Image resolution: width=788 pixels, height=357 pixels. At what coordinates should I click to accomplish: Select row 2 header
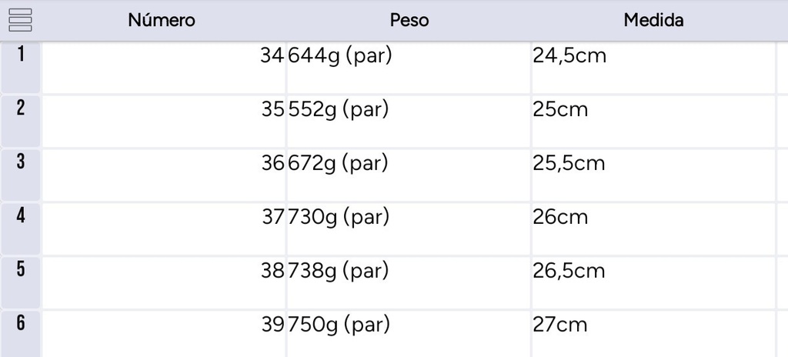pos(20,121)
